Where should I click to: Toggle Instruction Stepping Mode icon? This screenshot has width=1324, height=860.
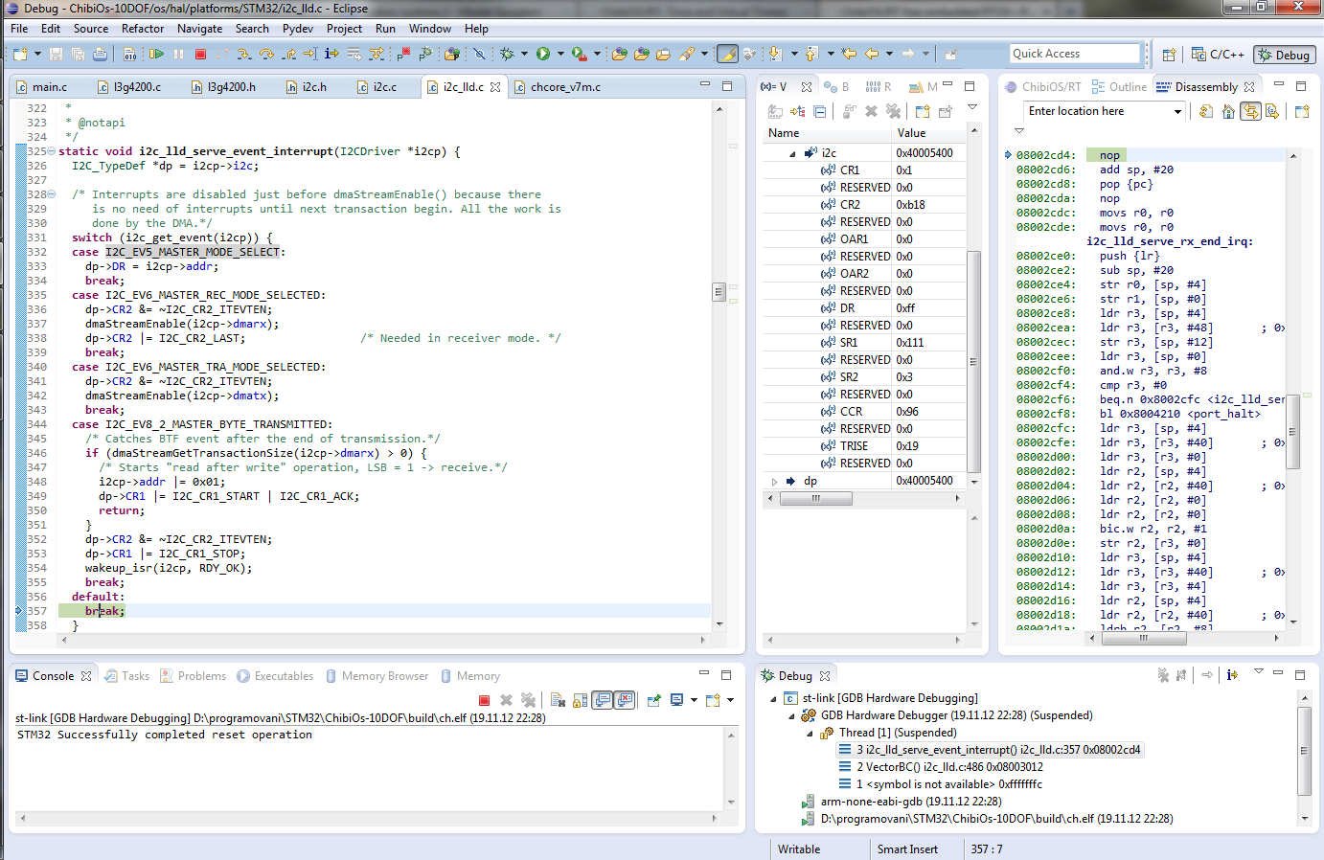pyautogui.click(x=331, y=55)
